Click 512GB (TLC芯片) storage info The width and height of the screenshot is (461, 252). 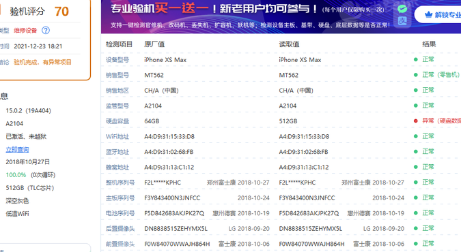[x=30, y=188]
